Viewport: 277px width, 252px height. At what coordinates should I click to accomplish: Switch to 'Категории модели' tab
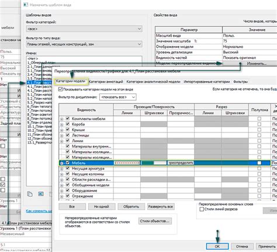(x=71, y=81)
